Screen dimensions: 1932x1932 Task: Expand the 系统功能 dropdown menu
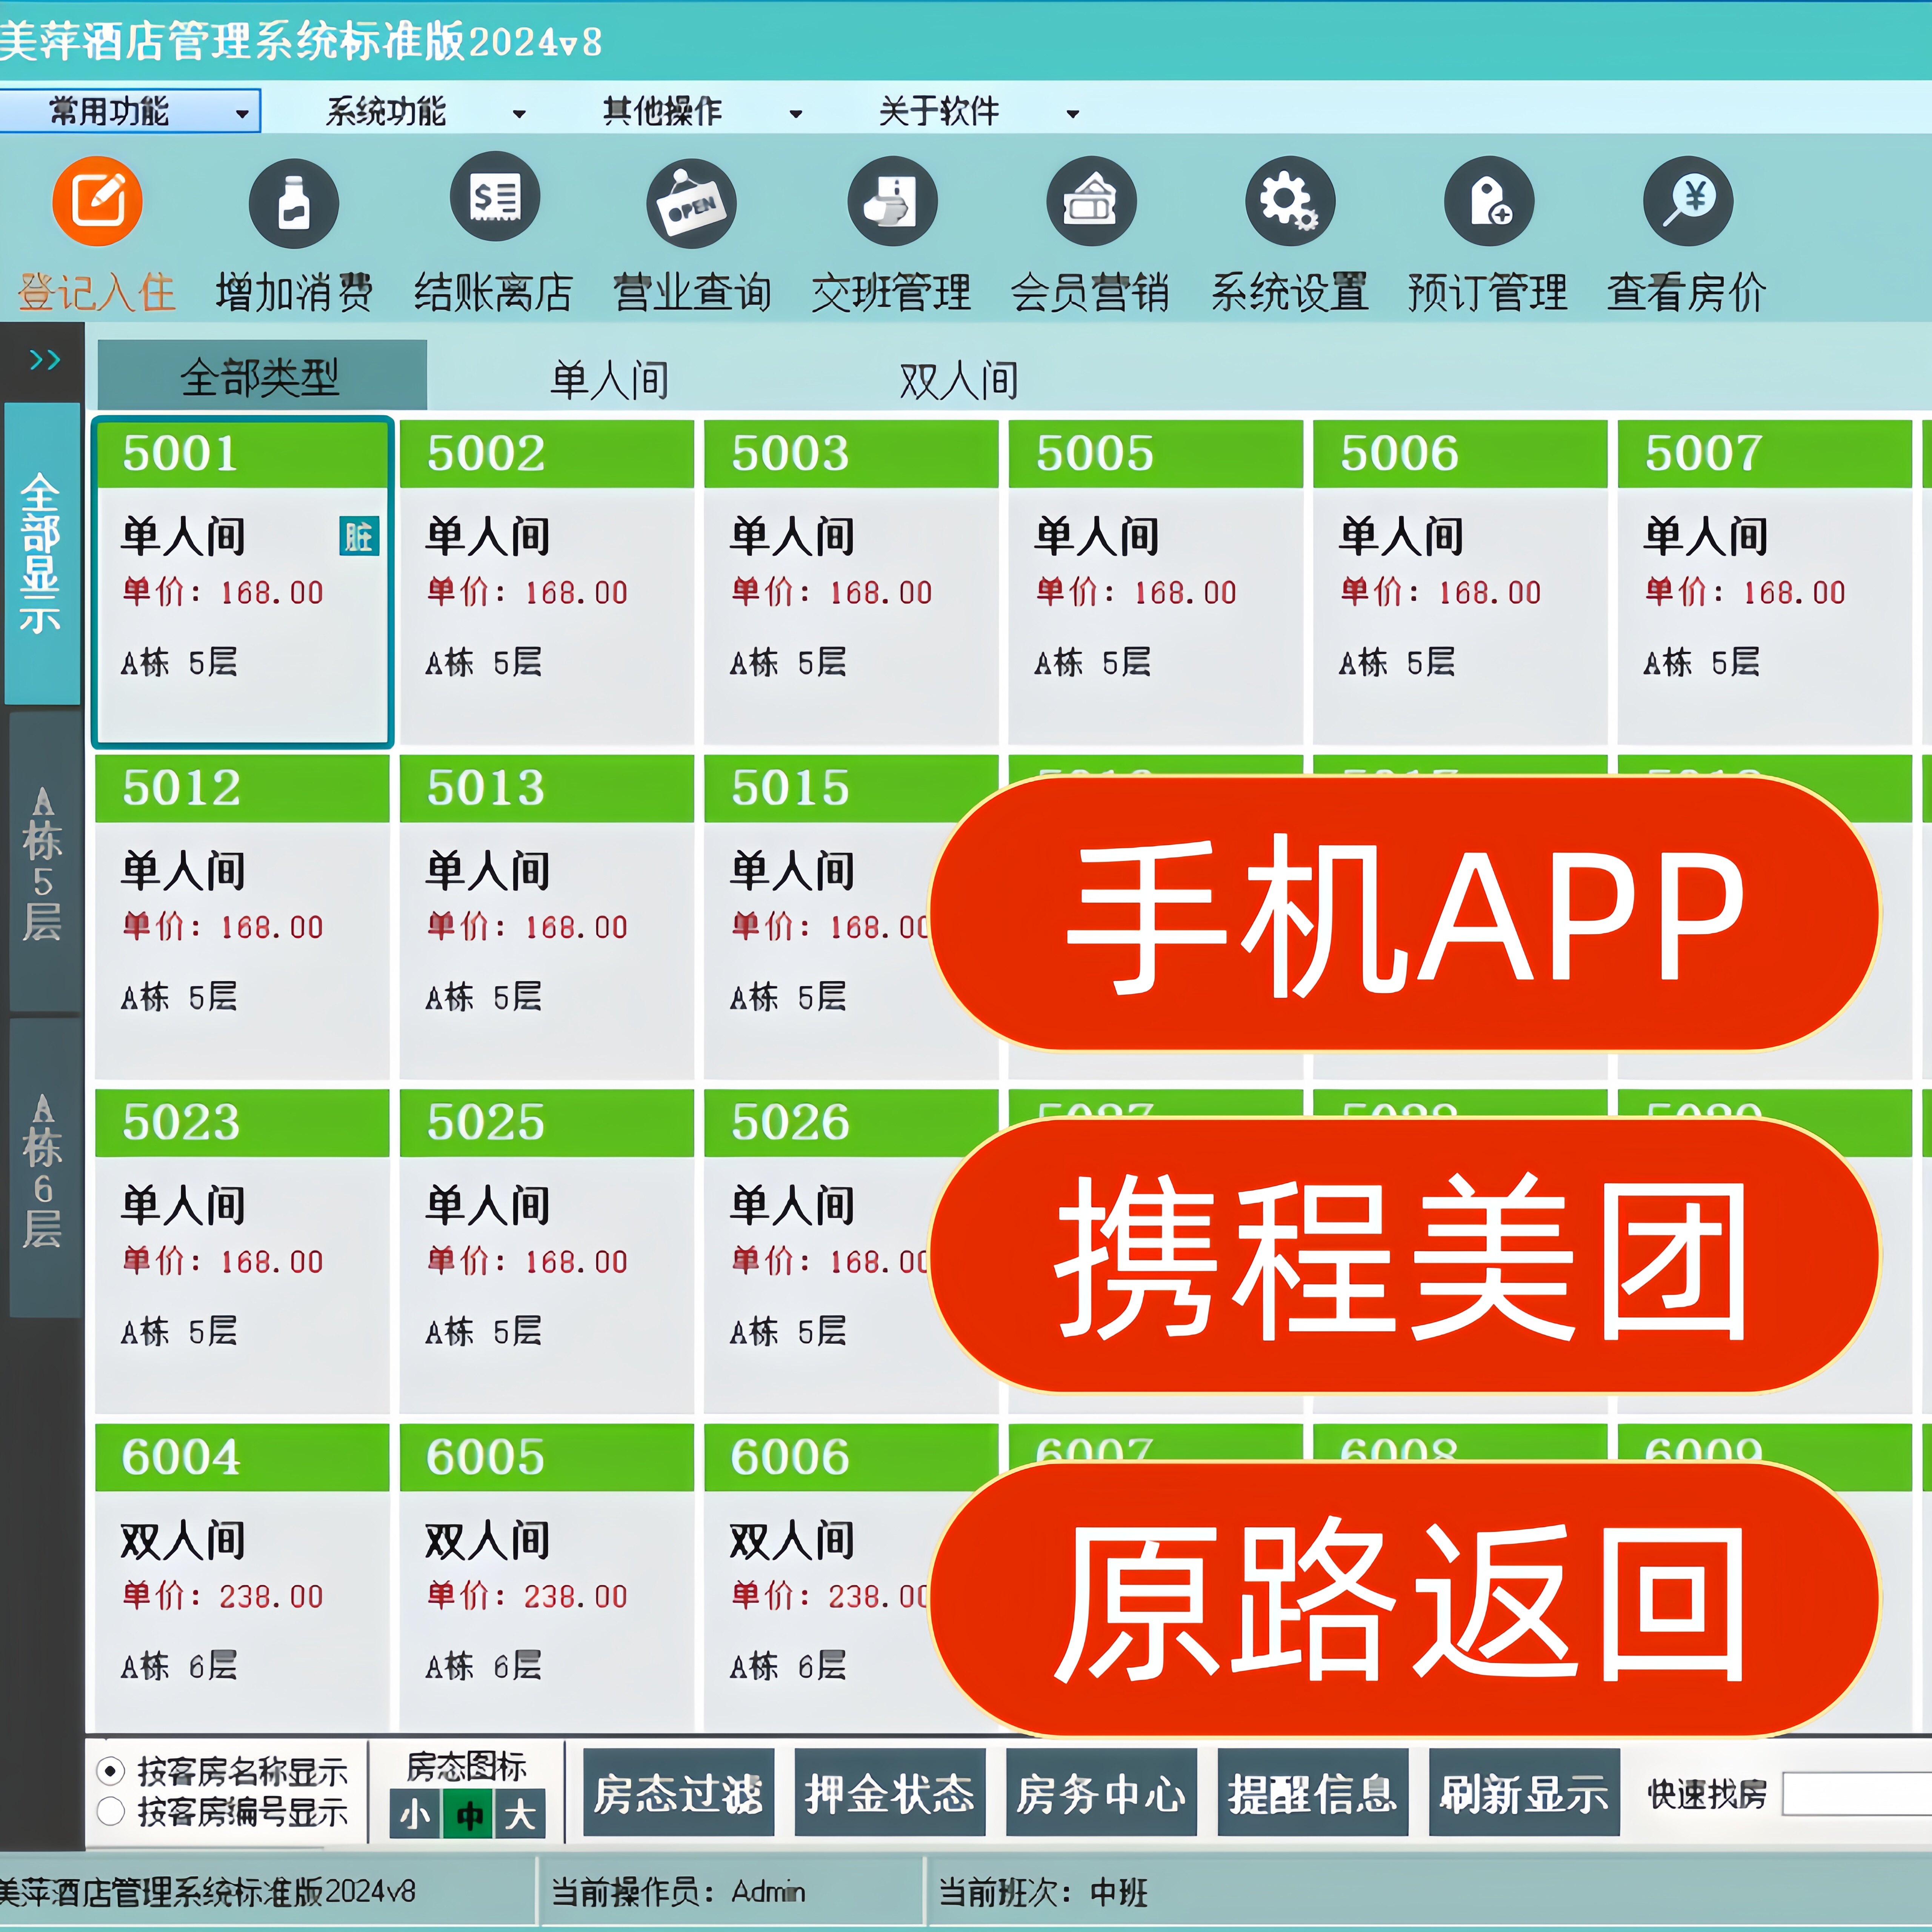pyautogui.click(x=425, y=111)
